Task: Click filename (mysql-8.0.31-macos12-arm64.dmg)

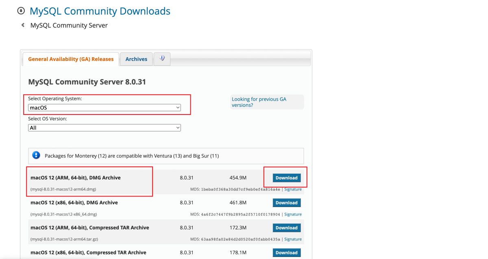Action: click(63, 189)
